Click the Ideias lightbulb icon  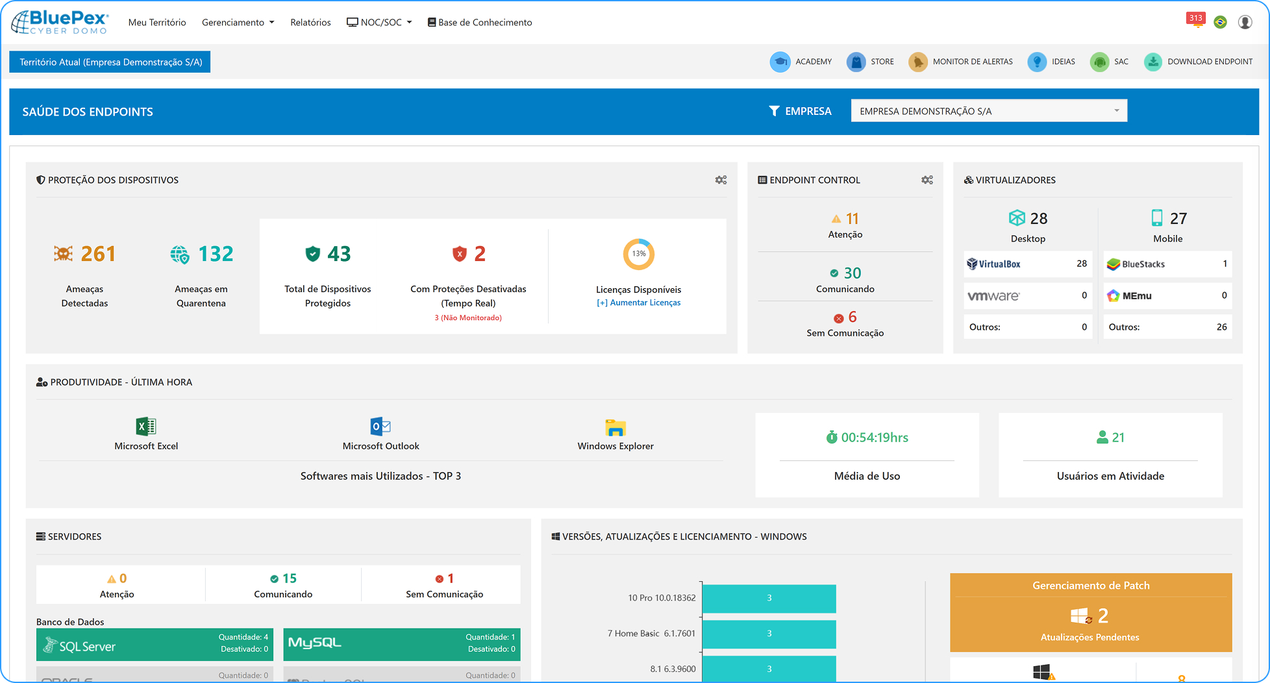pos(1037,62)
